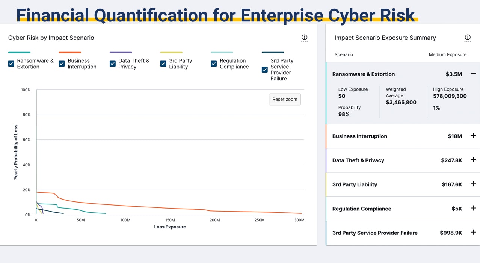Click the orange Business Interruption legend line
Viewport: 480px width, 263px height.
point(70,53)
